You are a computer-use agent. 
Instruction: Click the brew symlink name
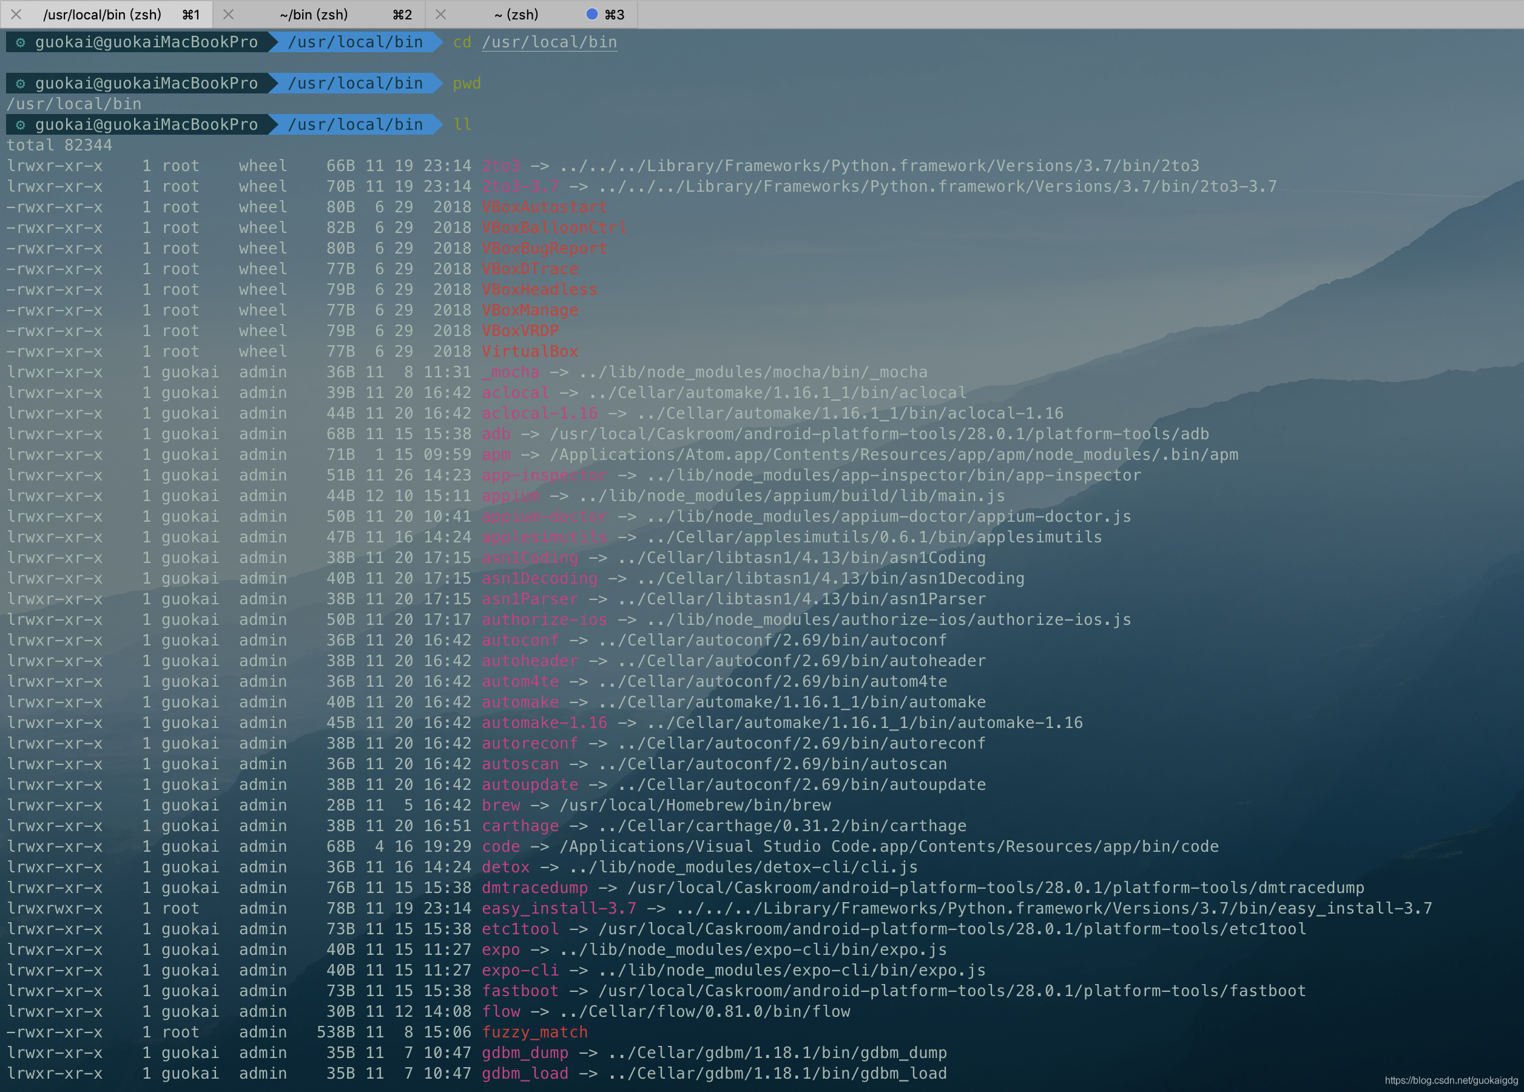pos(501,805)
